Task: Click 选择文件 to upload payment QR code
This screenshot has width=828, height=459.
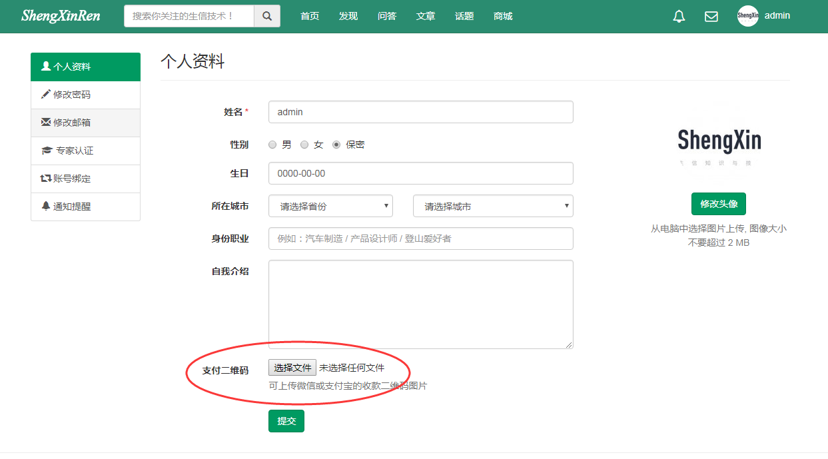Action: coord(292,368)
